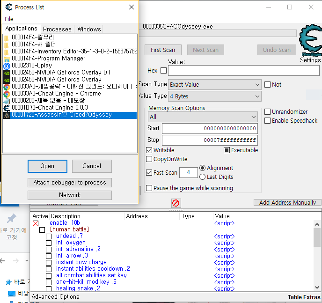Click the Cheat Engine logo above Settings
Viewport: 322px width, 303px height.
click(310, 40)
